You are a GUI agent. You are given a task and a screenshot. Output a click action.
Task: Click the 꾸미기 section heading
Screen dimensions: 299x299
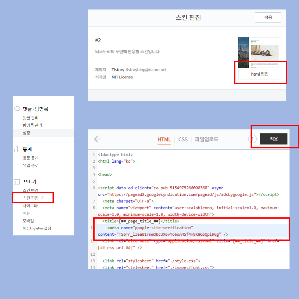click(x=29, y=182)
